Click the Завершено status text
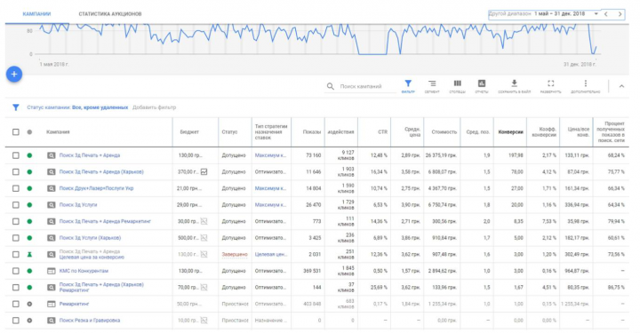The width and height of the screenshot is (640, 333). click(x=235, y=254)
